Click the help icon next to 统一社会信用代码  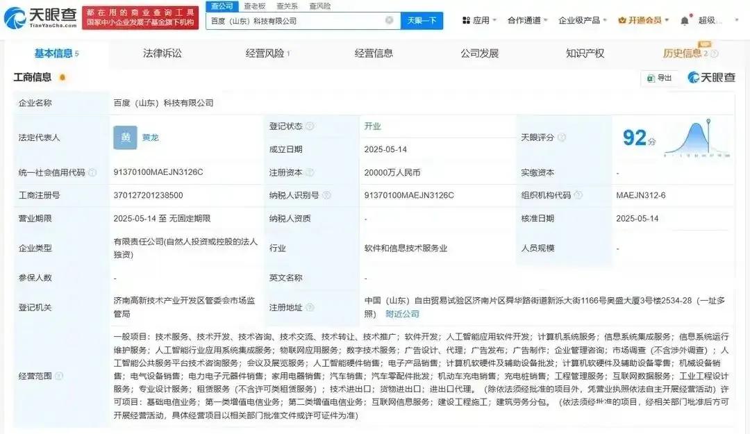click(92, 173)
